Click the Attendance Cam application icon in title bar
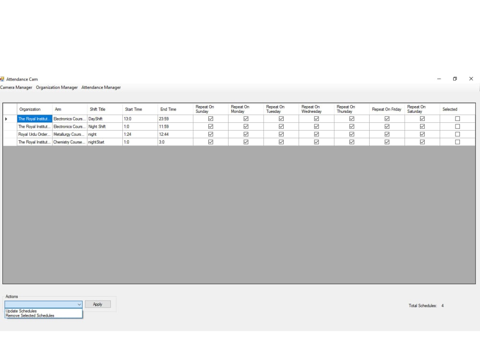Image resolution: width=480 pixels, height=360 pixels. pyautogui.click(x=3, y=79)
